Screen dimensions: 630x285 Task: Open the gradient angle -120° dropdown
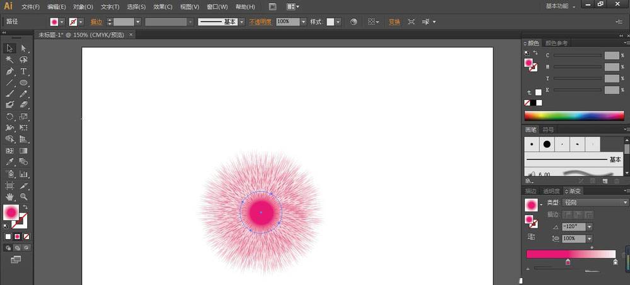589,226
